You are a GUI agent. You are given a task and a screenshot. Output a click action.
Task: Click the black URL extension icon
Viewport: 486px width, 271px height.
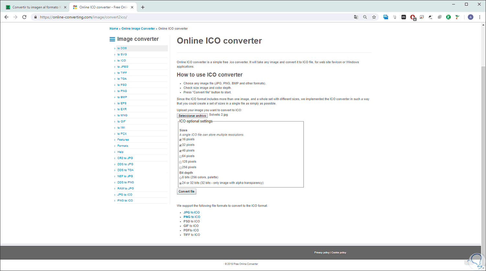404,17
